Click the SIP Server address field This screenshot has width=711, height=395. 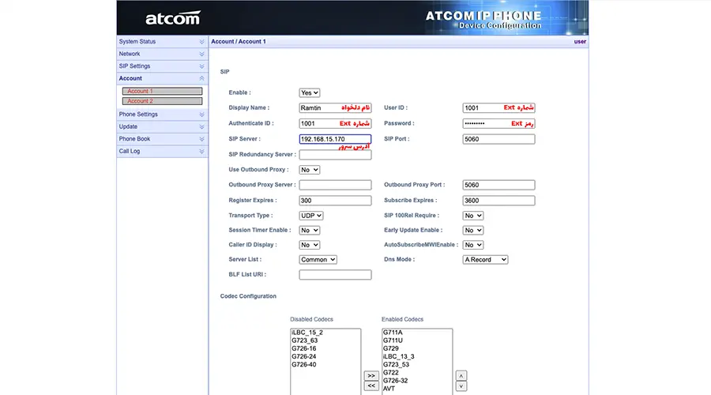(x=335, y=139)
